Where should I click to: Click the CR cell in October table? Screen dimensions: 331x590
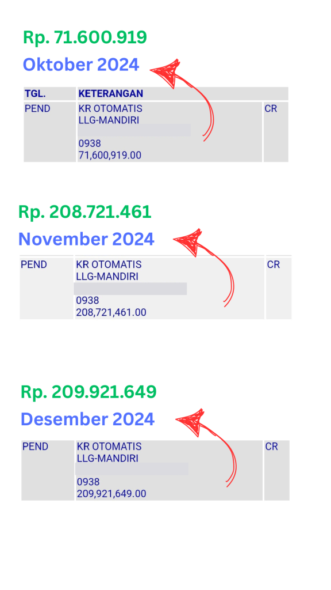coord(276,132)
